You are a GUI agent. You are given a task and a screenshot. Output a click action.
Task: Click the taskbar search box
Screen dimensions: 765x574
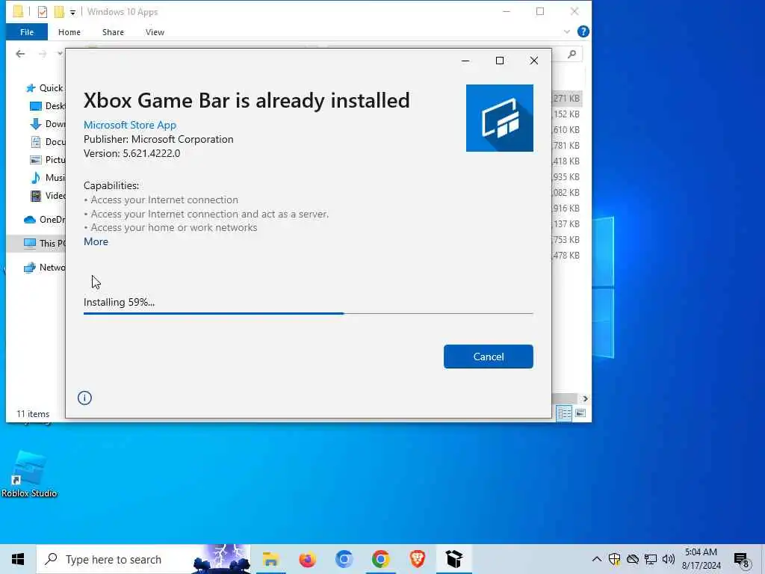click(x=143, y=559)
